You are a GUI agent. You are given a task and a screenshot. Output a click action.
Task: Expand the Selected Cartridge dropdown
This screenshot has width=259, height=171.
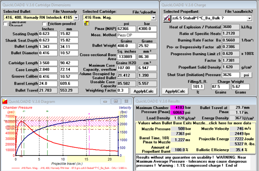[153, 18]
